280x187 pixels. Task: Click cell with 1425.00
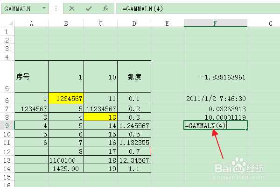66,168
